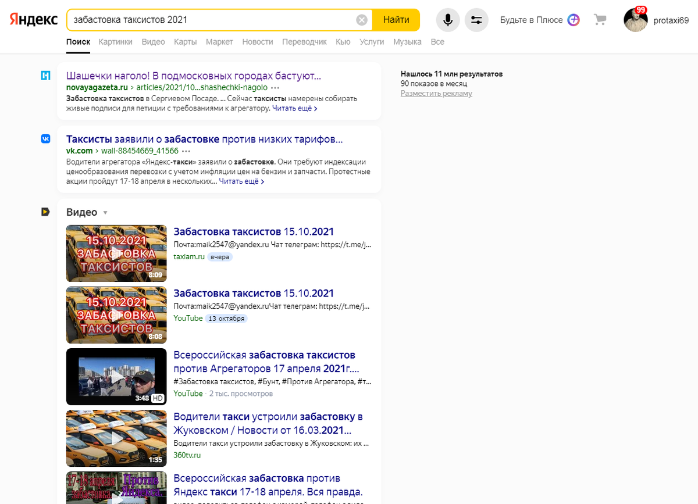Click the vk.com domain link

click(x=79, y=151)
